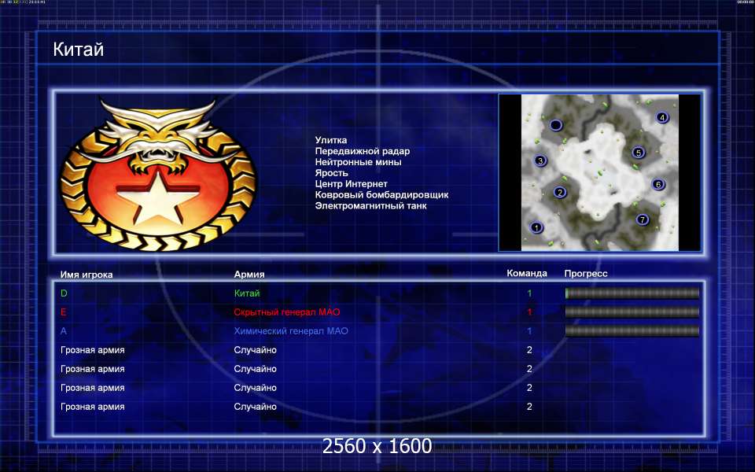Select "Передвижной радар" in the list
The height and width of the screenshot is (472, 755).
[x=362, y=151]
